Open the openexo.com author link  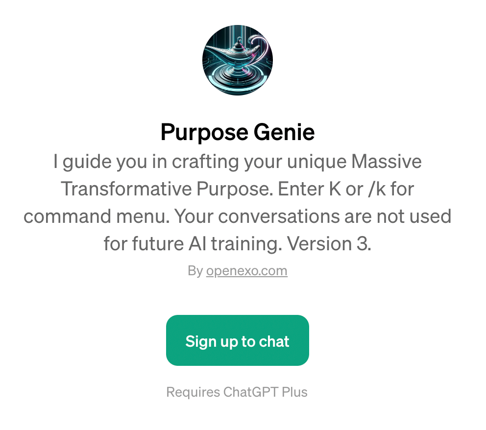click(247, 271)
